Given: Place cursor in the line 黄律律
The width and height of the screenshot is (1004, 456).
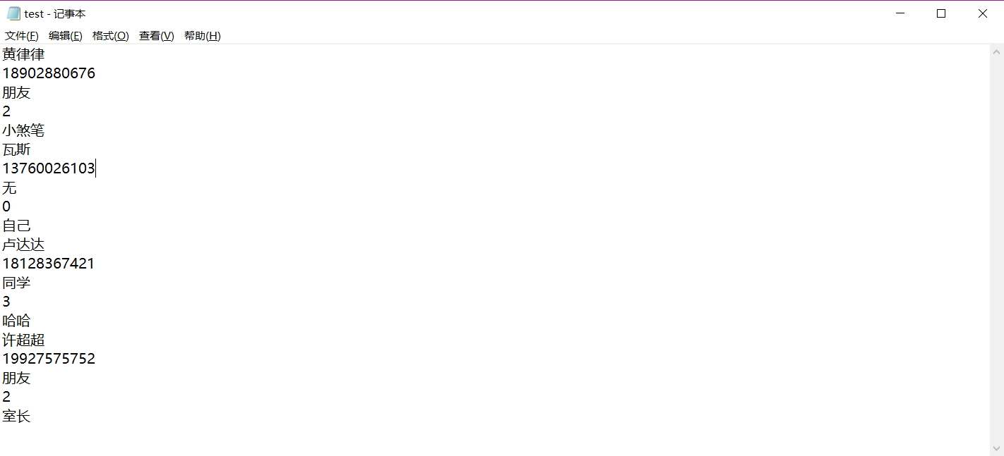Looking at the screenshot, I should pos(23,54).
